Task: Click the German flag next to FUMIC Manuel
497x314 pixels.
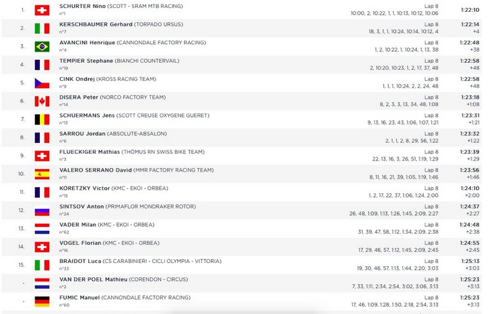Action: click(x=42, y=302)
